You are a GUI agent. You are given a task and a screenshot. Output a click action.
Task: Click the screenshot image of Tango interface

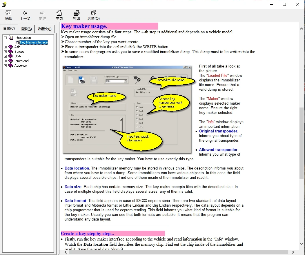point(127,110)
